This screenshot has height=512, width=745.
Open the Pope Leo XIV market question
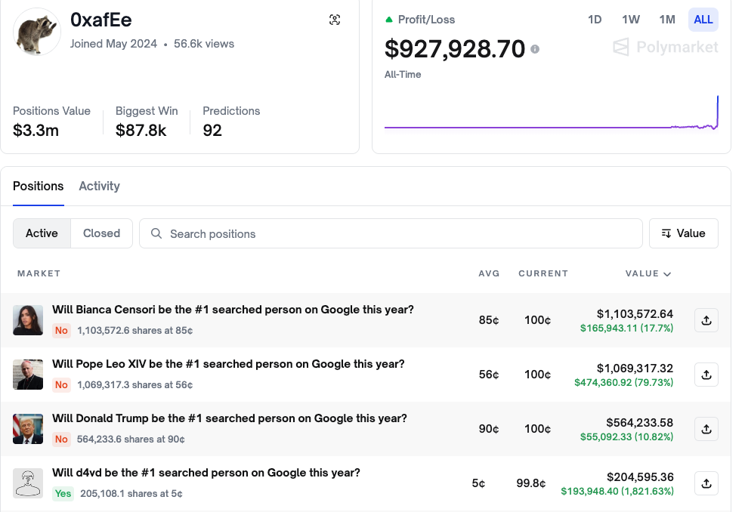[228, 363]
